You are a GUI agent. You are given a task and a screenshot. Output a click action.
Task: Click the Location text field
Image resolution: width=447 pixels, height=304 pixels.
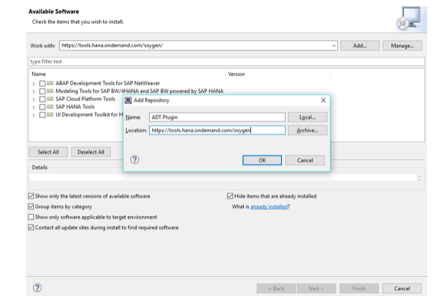click(x=217, y=130)
